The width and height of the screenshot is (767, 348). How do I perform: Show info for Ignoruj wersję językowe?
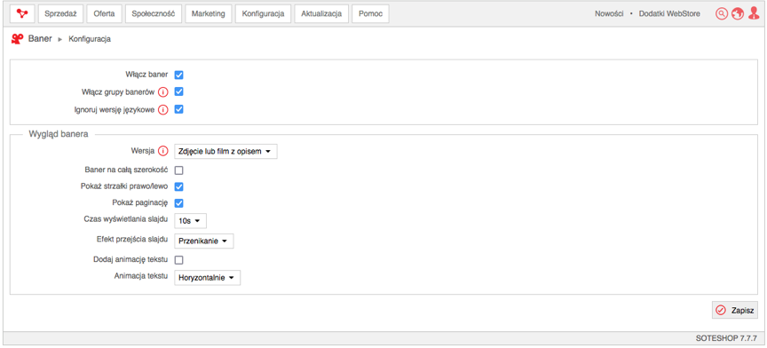[x=163, y=110]
